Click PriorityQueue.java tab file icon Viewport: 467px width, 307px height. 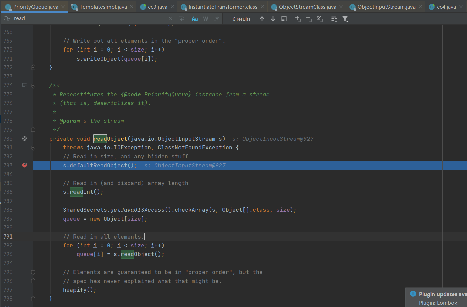click(8, 7)
